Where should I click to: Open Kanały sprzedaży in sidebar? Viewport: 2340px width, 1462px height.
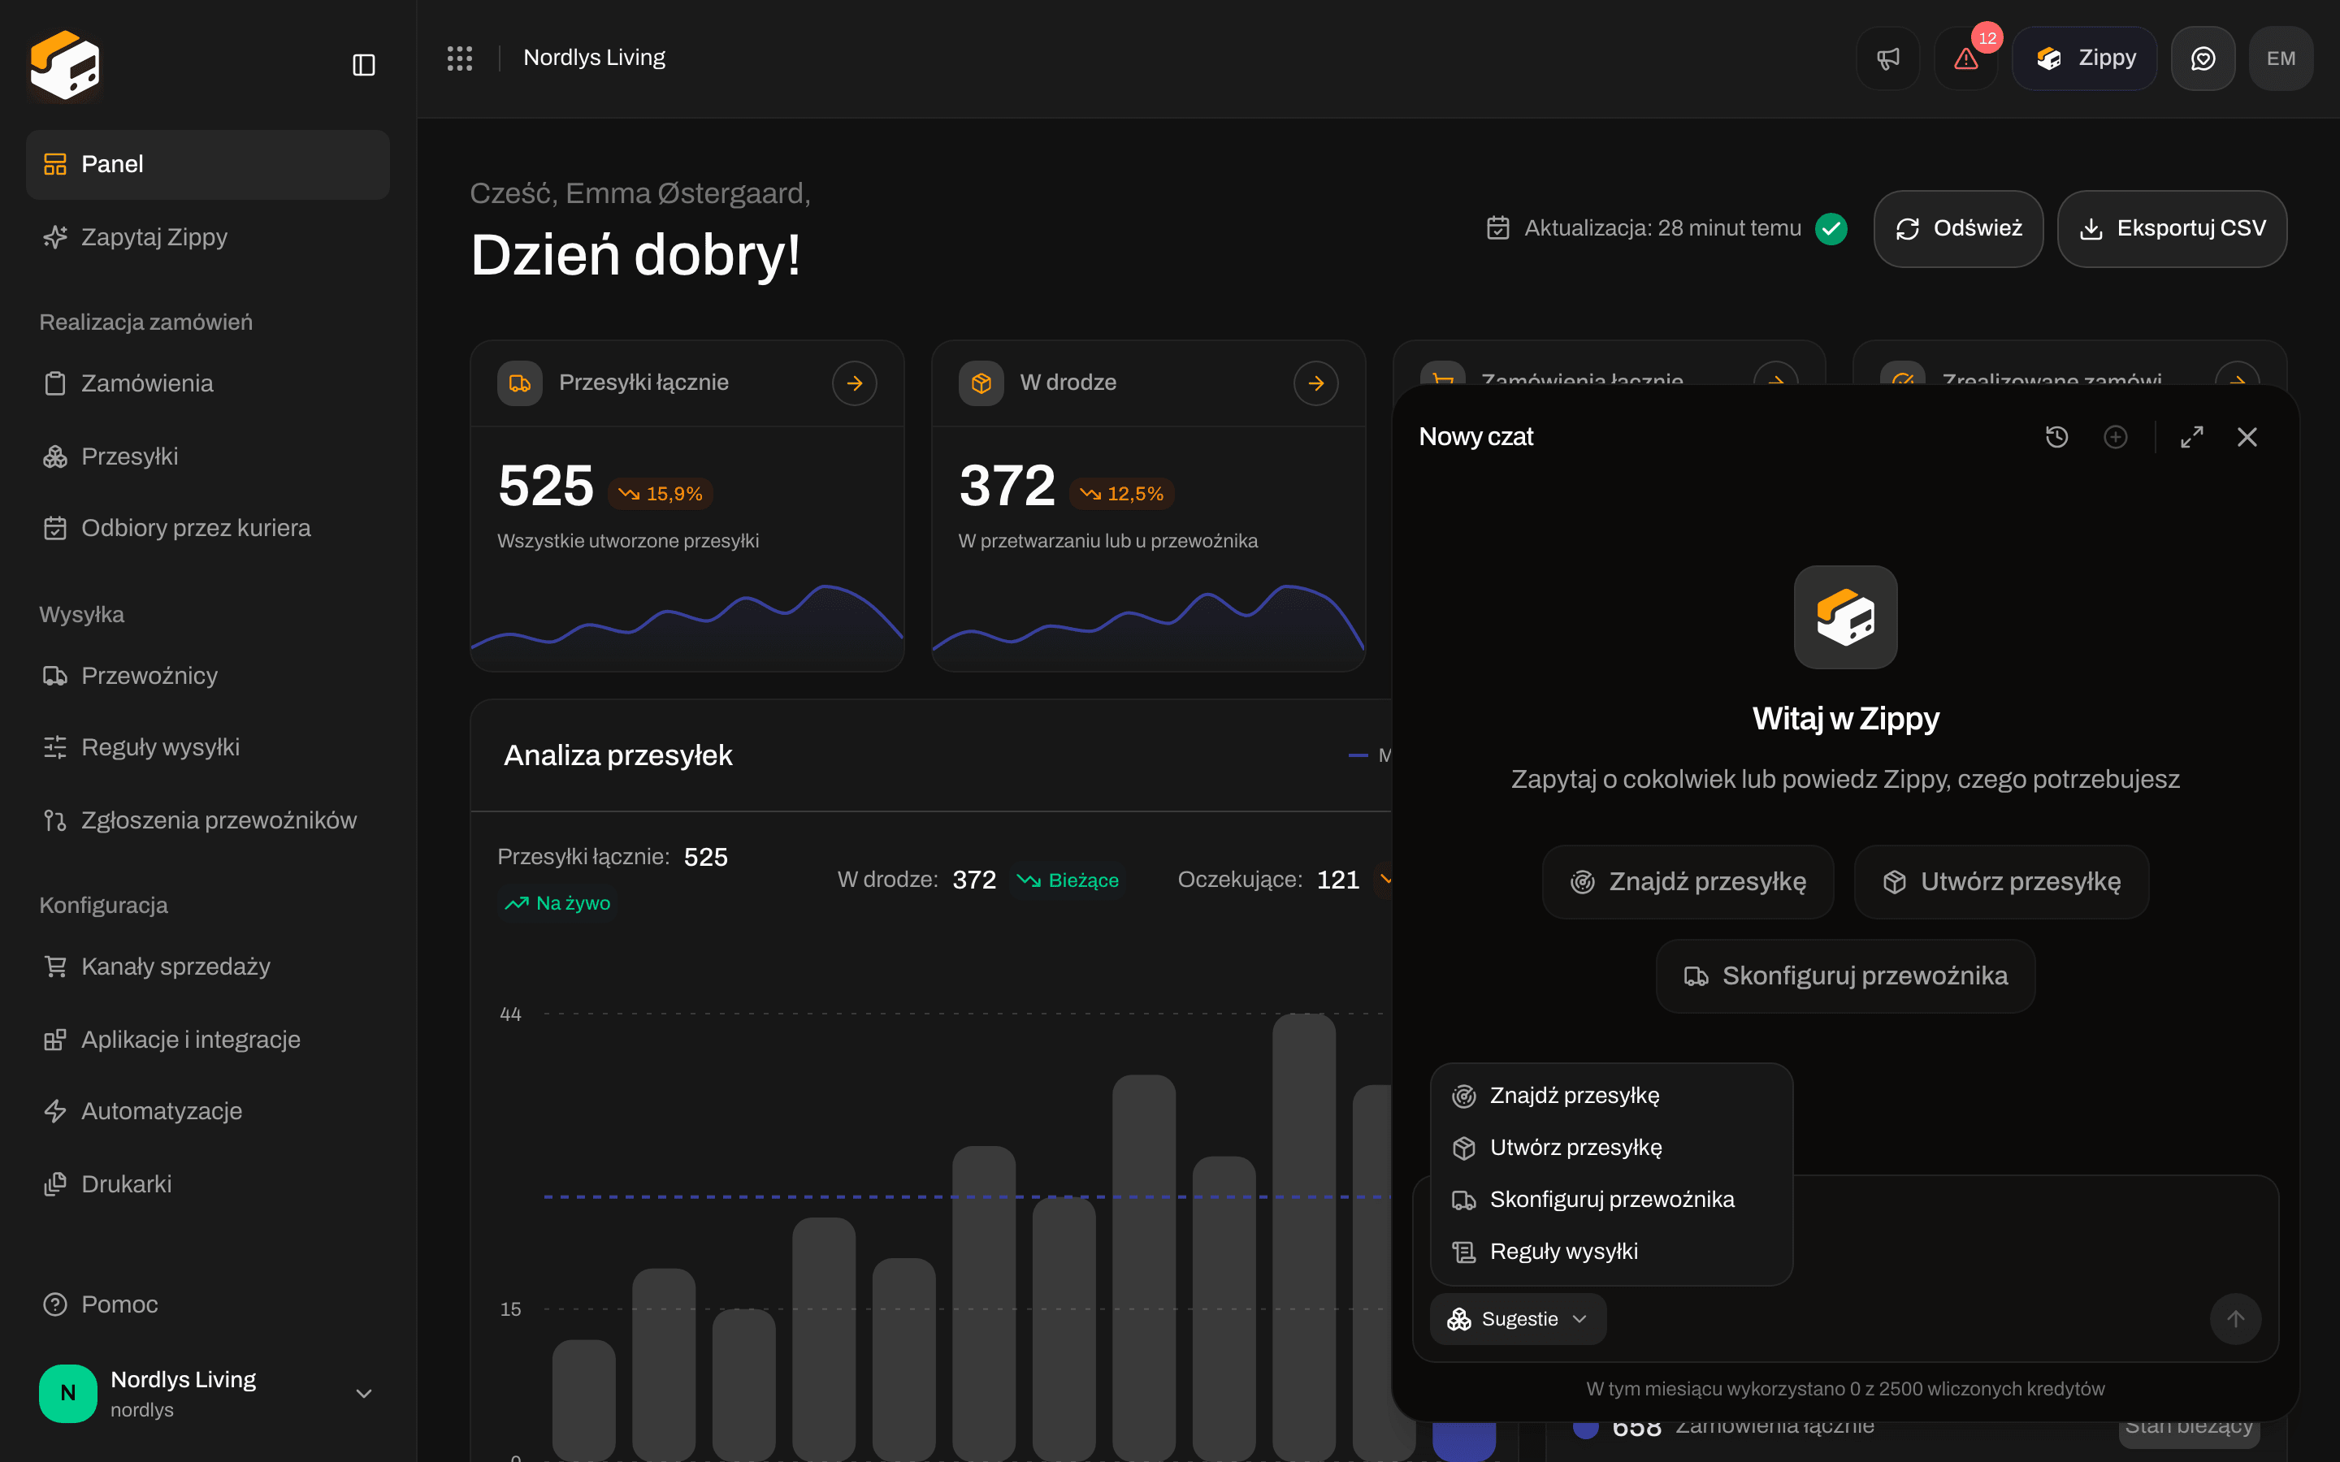pyautogui.click(x=208, y=967)
